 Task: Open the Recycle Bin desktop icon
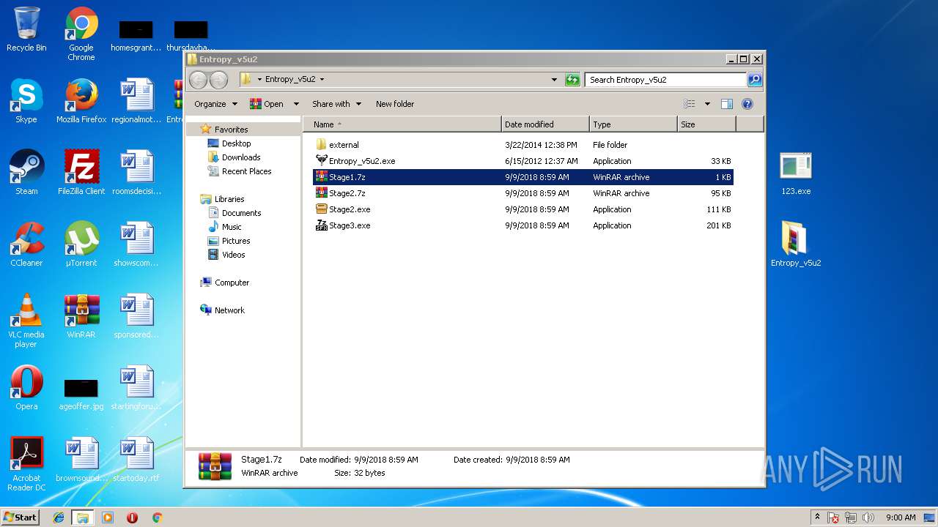point(26,30)
